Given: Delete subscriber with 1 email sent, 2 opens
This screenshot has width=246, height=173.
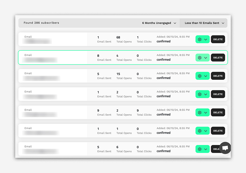Looking at the screenshot, I should pyautogui.click(x=218, y=94).
